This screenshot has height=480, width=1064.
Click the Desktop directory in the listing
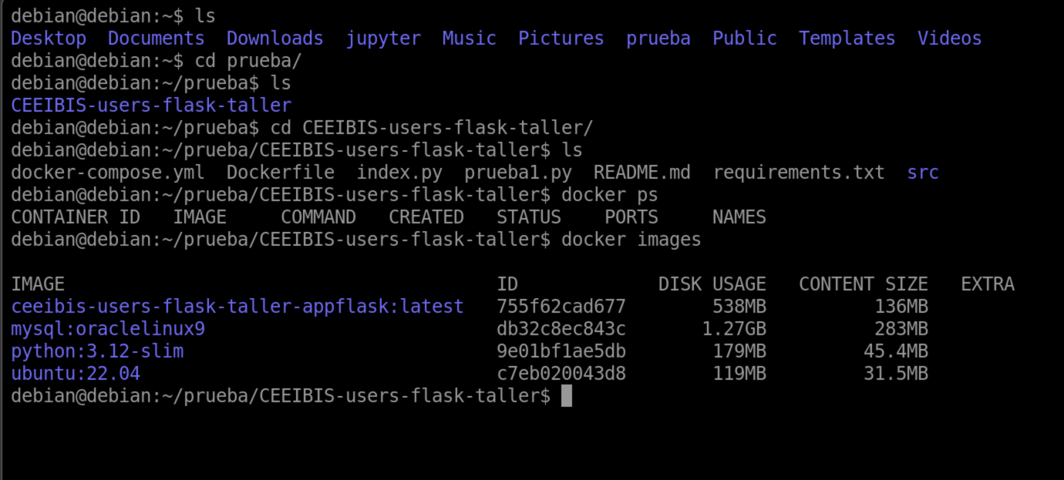pos(49,38)
